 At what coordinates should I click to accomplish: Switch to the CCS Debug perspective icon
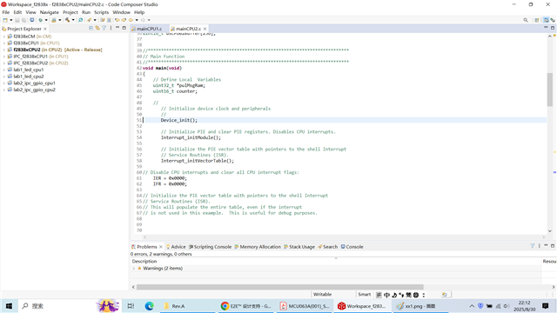tap(553, 20)
